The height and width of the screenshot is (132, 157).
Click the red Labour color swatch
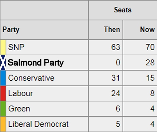coord(3,93)
